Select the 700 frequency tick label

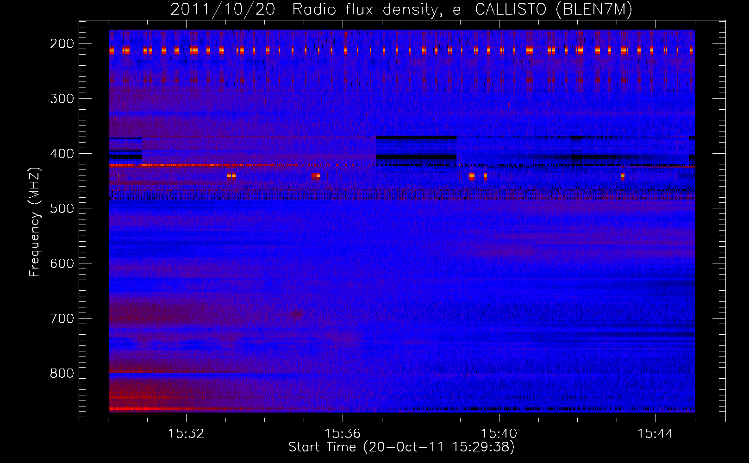62,319
